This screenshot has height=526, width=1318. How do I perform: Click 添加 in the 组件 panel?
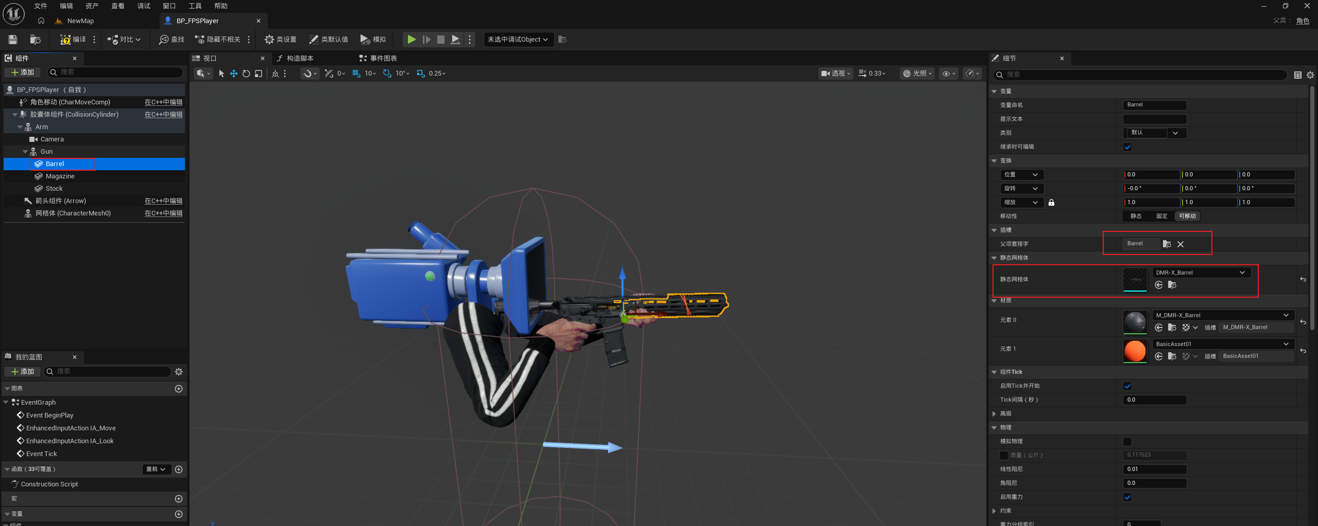point(23,72)
